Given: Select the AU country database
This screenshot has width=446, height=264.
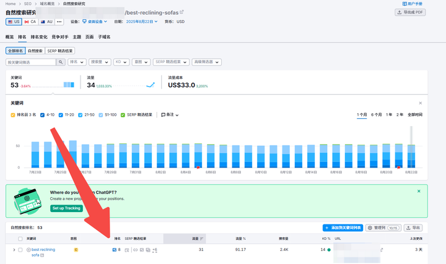Looking at the screenshot, I should click(46, 22).
